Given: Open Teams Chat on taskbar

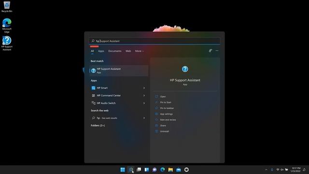Looking at the screenshot, I should (154, 170).
